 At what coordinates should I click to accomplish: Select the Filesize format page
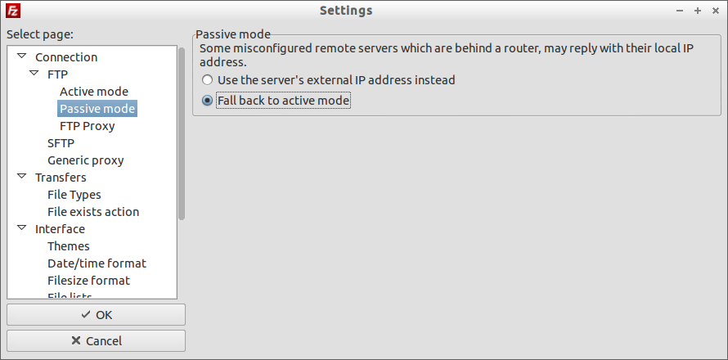[88, 281]
